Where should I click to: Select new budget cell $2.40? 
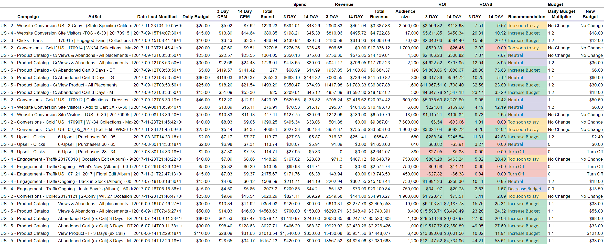(x=597, y=137)
